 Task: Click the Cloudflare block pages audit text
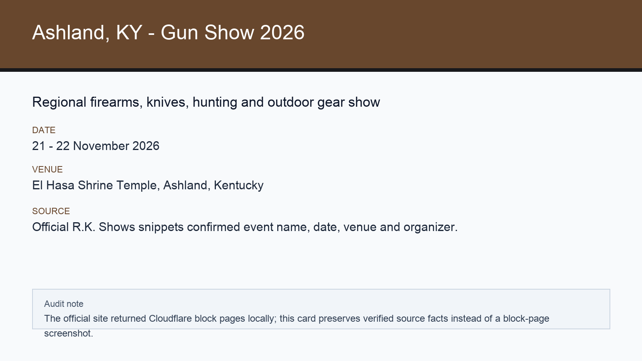click(x=297, y=318)
